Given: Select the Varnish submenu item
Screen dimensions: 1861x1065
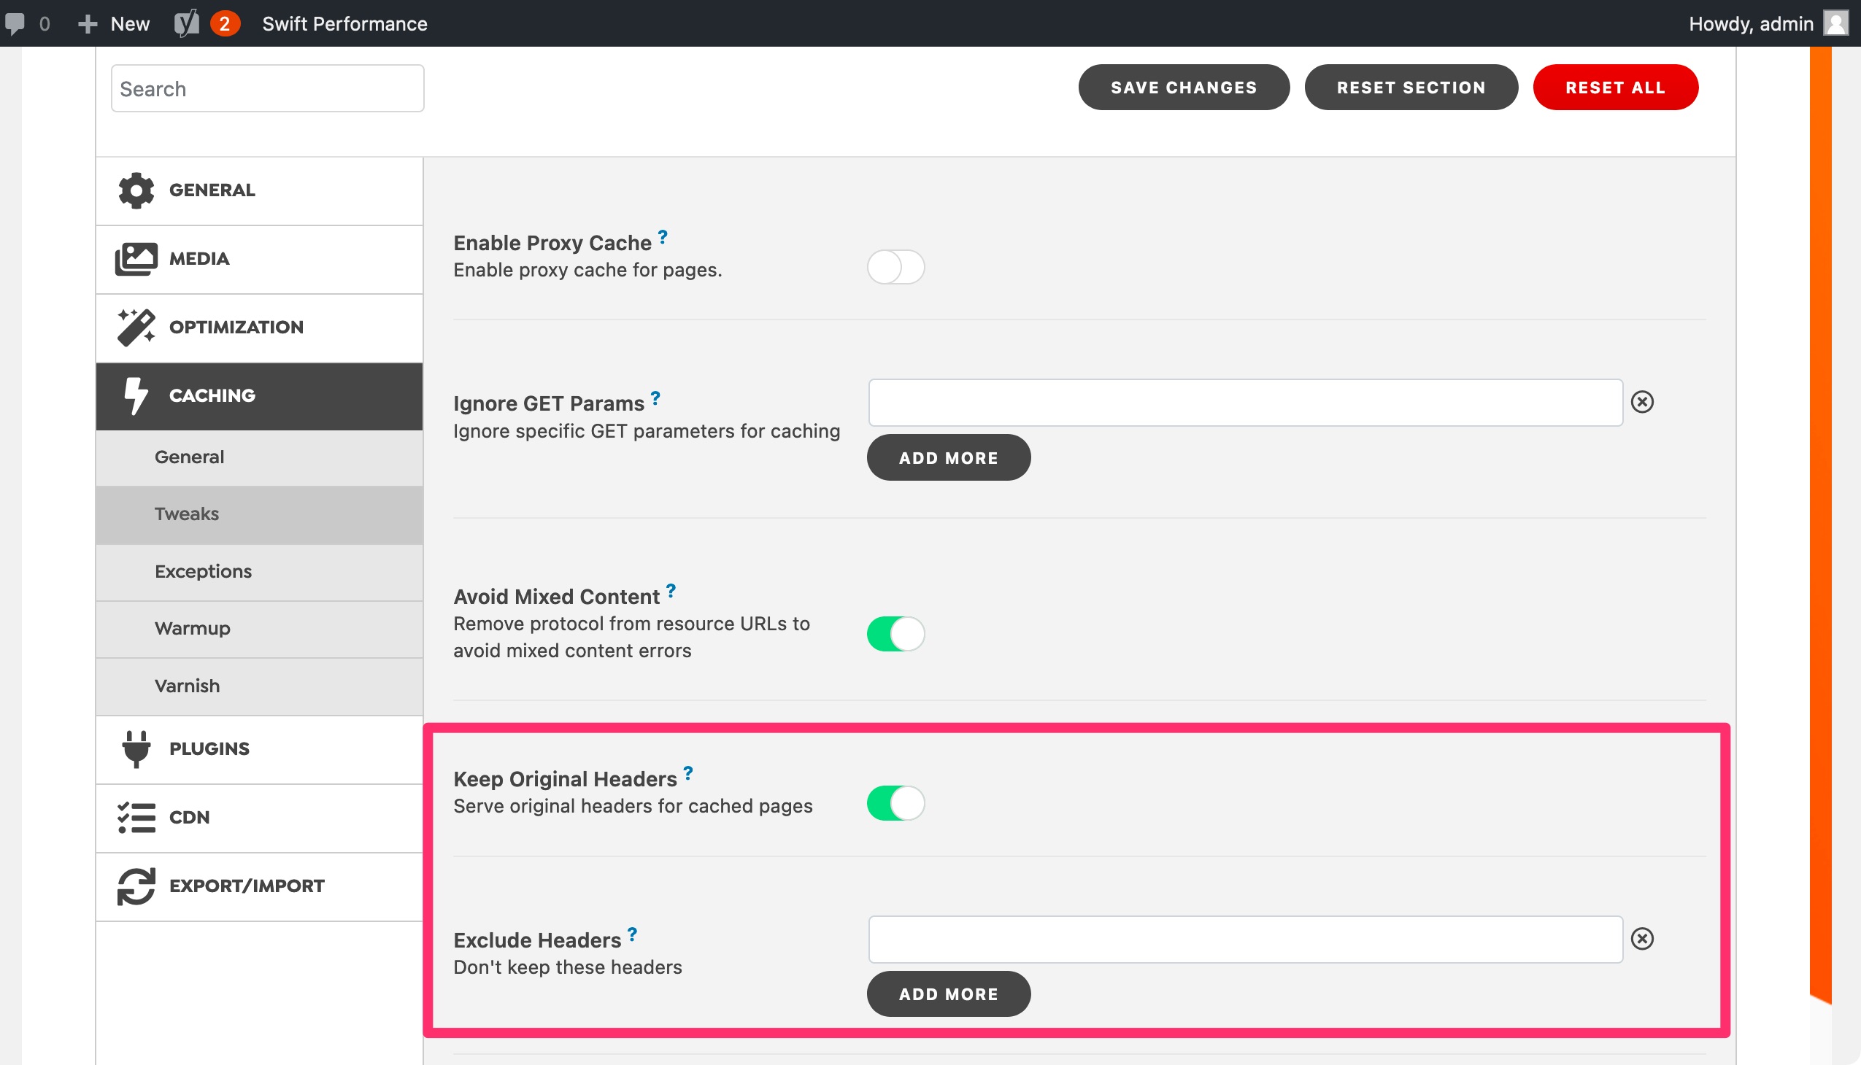Looking at the screenshot, I should [188, 686].
